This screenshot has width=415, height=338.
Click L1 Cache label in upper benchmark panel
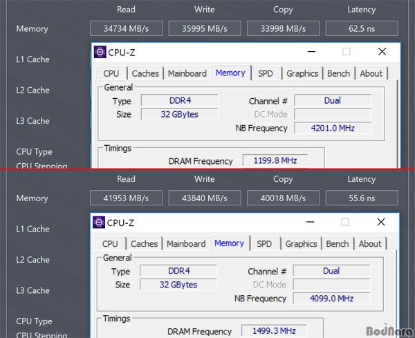[33, 59]
